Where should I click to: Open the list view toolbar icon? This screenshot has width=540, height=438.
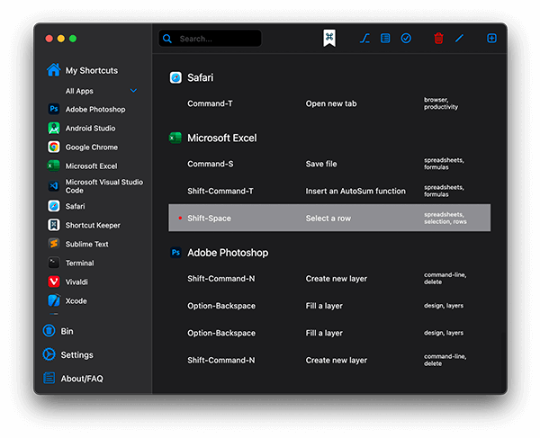[x=385, y=38]
